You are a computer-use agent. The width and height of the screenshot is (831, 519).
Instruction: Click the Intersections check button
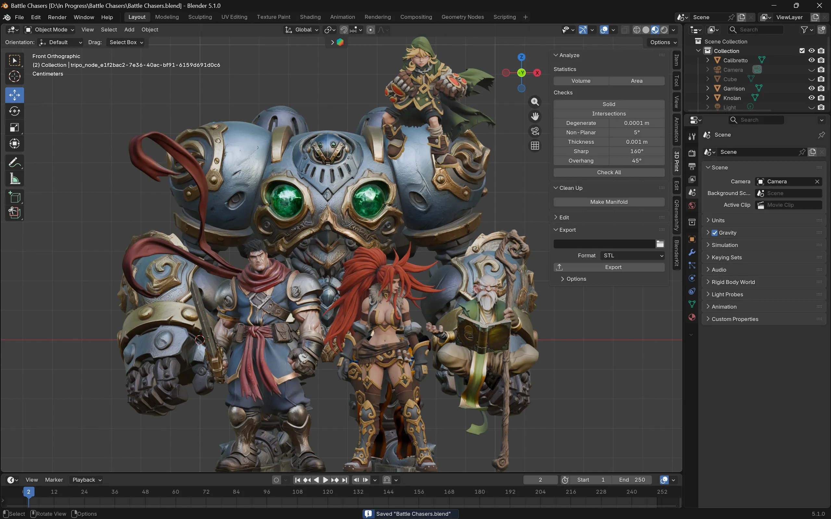pos(609,114)
